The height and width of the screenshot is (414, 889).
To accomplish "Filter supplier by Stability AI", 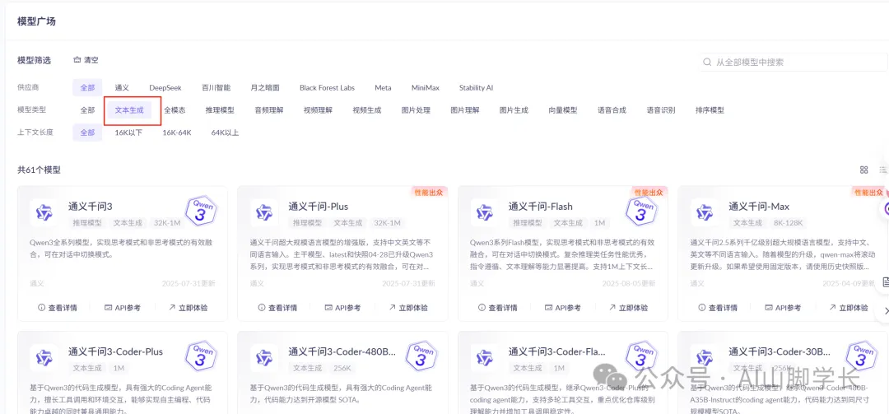I will pos(477,88).
